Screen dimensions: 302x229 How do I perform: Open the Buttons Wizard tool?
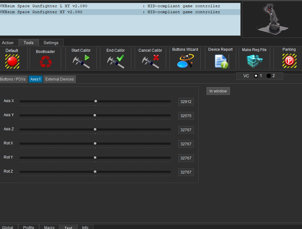(x=185, y=61)
